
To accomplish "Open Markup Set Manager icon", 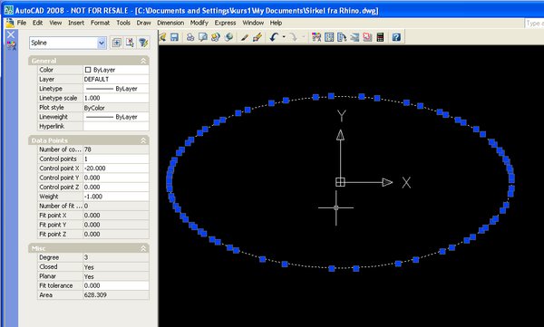I will click(x=367, y=37).
